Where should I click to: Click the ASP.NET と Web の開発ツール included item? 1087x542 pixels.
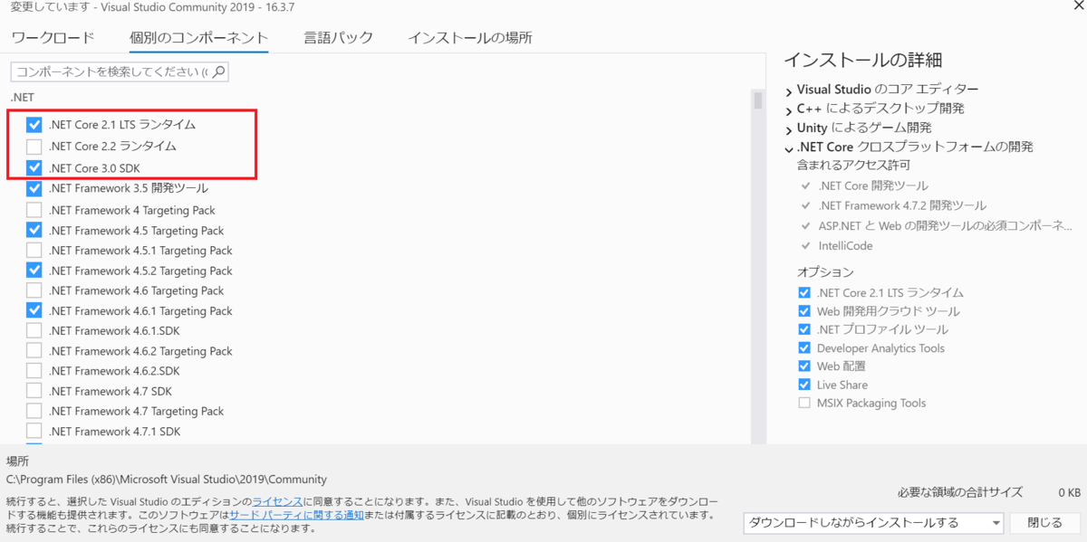945,225
